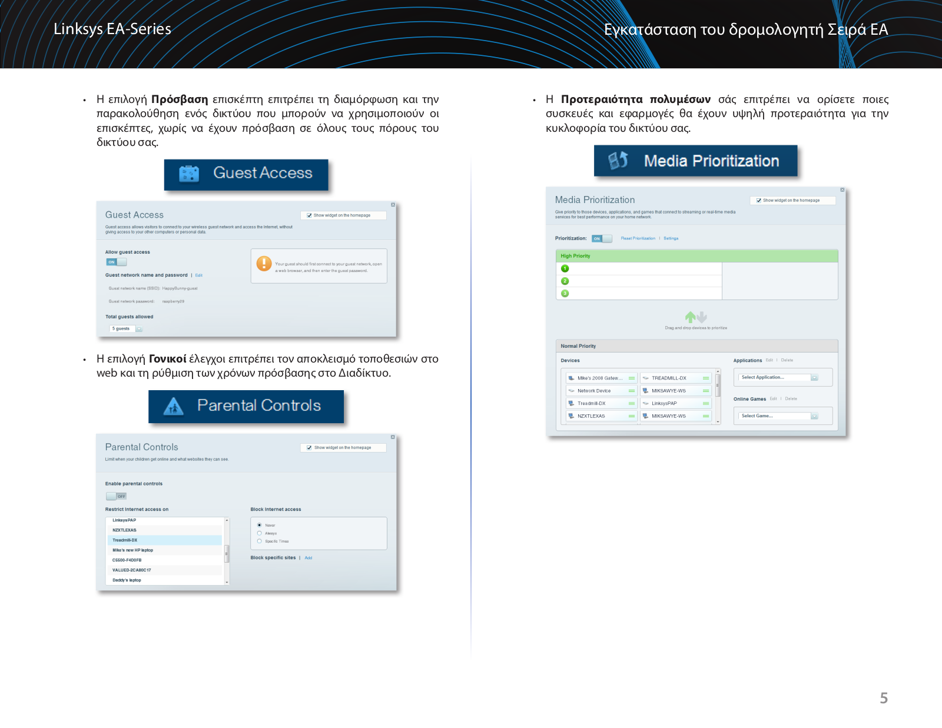Click the computer icon beside NZXTLEXAS
This screenshot has height=728, width=942.
(x=571, y=416)
